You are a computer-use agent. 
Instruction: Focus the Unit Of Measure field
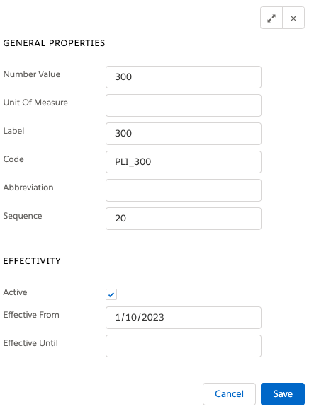click(184, 105)
